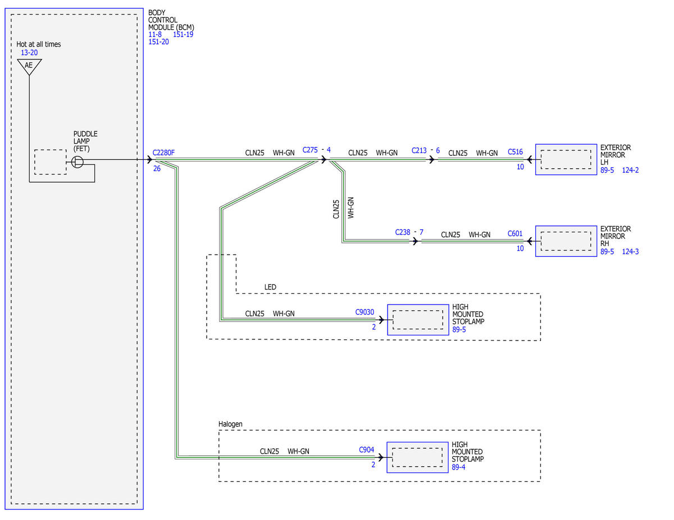Click the puddle lamp FET circle symbol
The height and width of the screenshot is (520, 674).
(78, 162)
